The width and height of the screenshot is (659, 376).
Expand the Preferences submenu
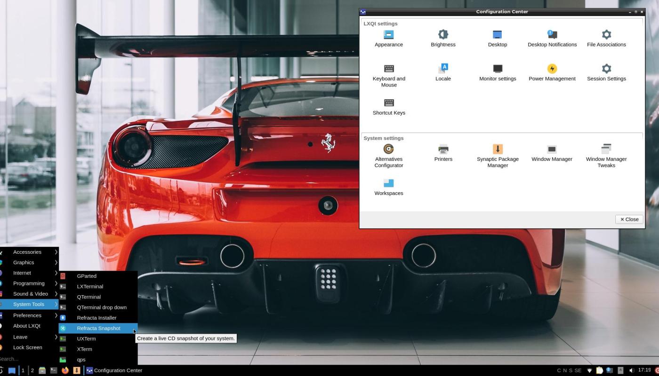[x=29, y=315]
